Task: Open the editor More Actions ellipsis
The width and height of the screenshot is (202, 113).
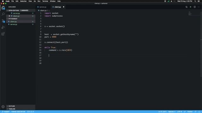Action: coord(199,7)
